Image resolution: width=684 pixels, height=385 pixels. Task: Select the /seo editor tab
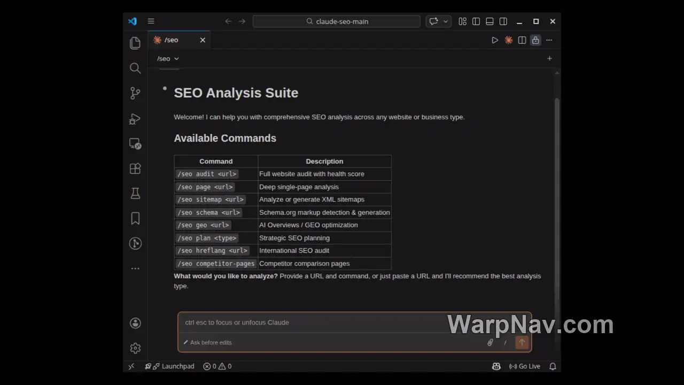(x=179, y=40)
